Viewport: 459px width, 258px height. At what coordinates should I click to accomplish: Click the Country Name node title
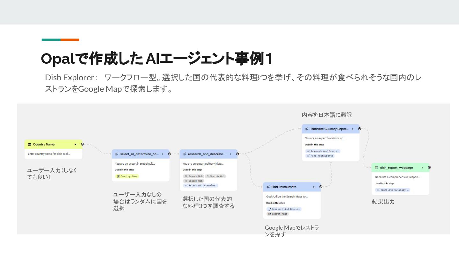(x=44, y=144)
